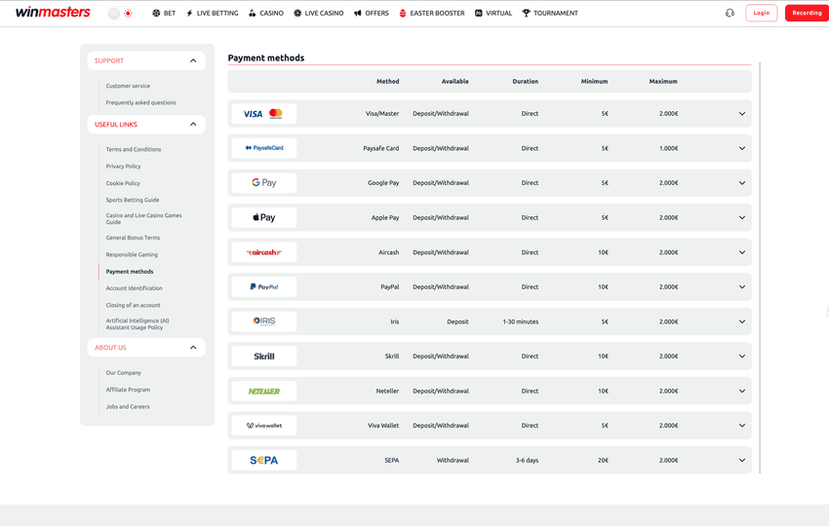
Task: Click the SEPA logo
Action: tap(264, 461)
